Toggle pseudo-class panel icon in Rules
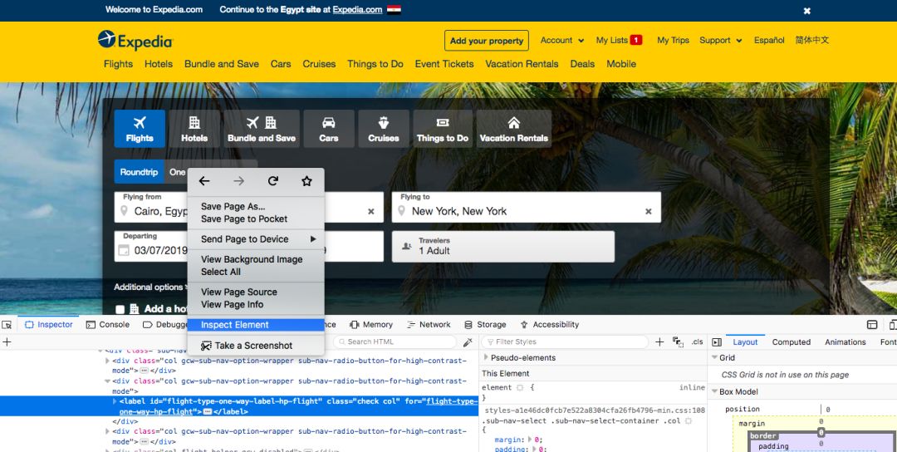Screen dimensions: 897x452 678,341
